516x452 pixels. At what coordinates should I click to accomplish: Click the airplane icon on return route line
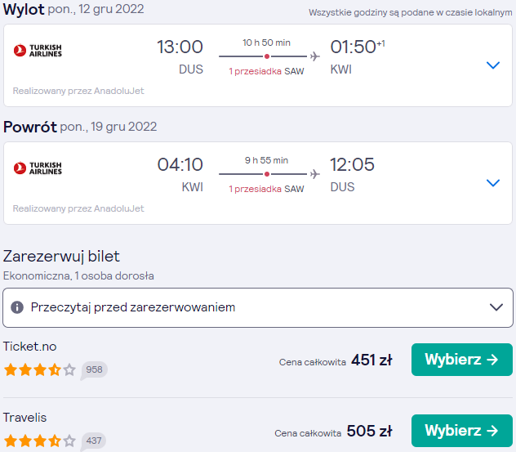[315, 174]
